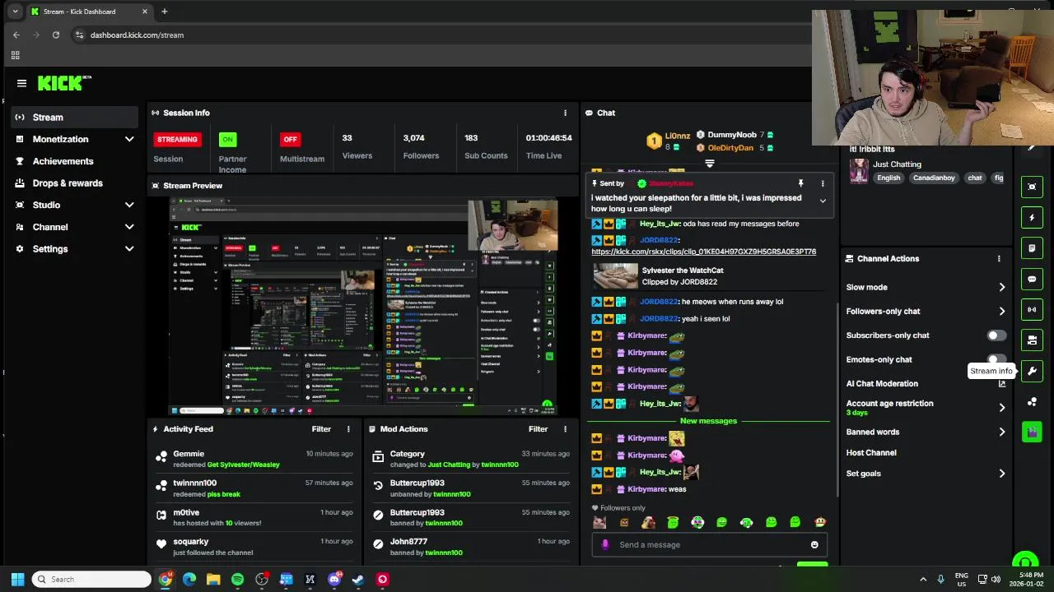Image resolution: width=1054 pixels, height=592 pixels.
Task: Open Channel Actions three-dot options
Action: [999, 259]
